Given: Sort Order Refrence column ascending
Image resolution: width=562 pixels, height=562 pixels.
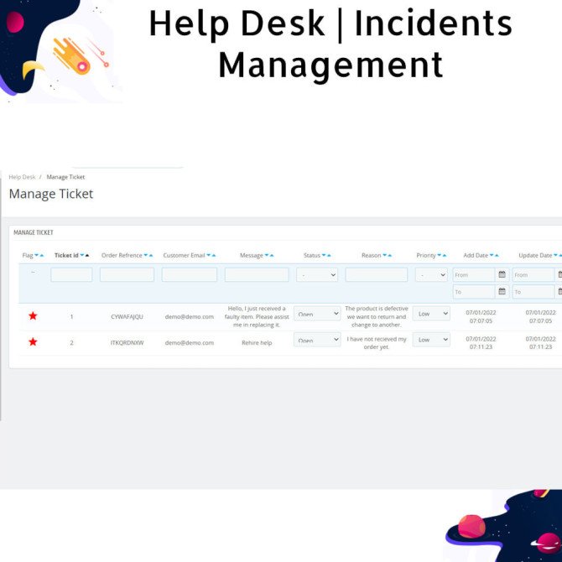Looking at the screenshot, I should tap(151, 255).
